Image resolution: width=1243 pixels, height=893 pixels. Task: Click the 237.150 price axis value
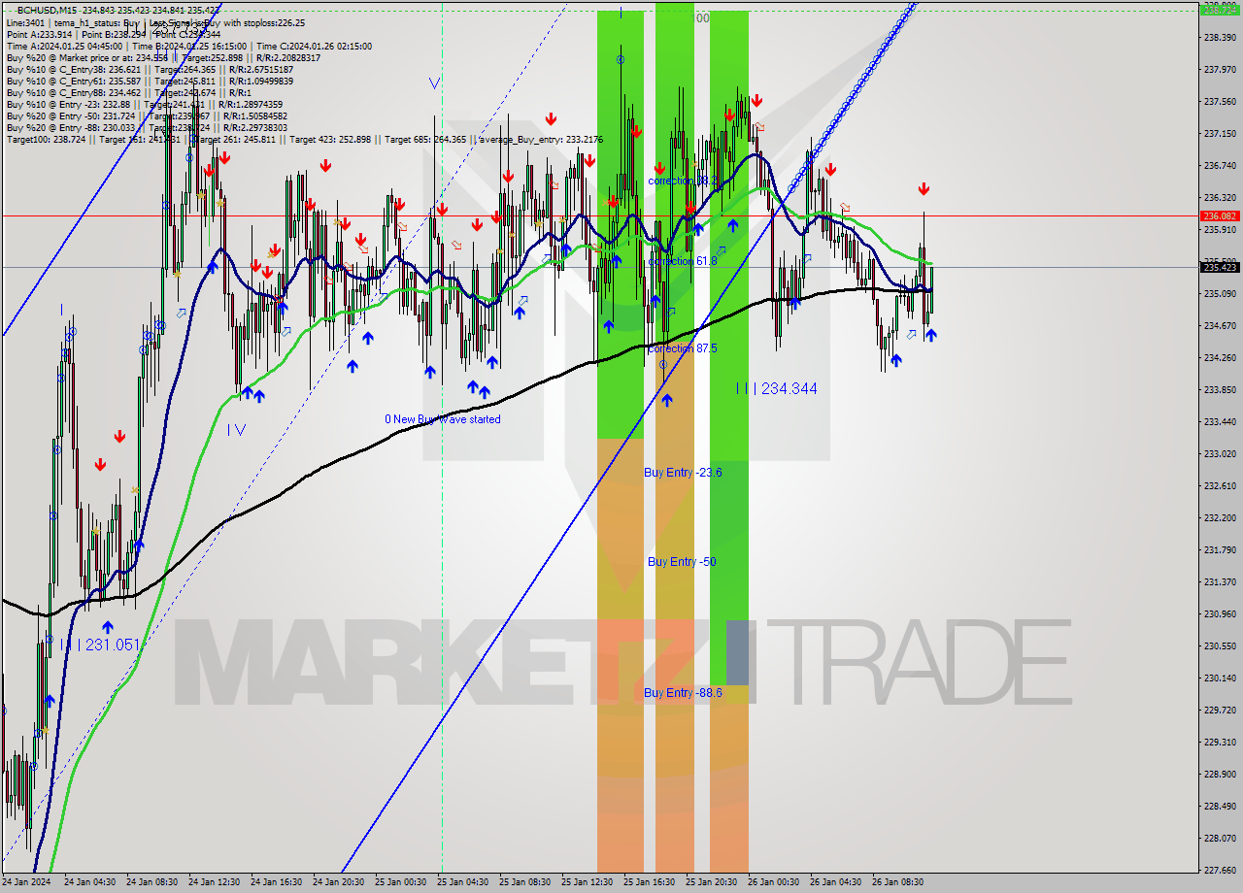pos(1220,133)
